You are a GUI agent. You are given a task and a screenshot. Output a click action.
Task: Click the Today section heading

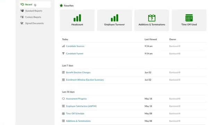coord(65,39)
